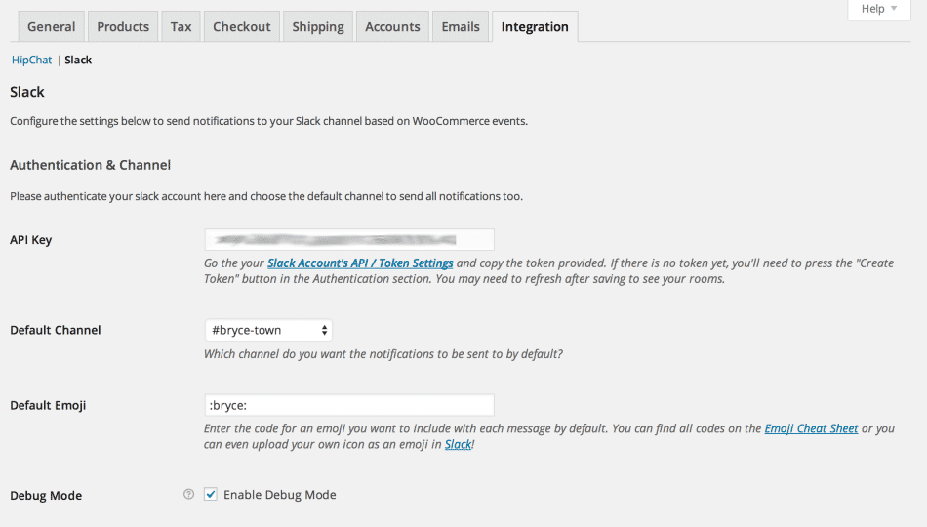Open the General settings tab
The image size is (927, 527).
(52, 26)
